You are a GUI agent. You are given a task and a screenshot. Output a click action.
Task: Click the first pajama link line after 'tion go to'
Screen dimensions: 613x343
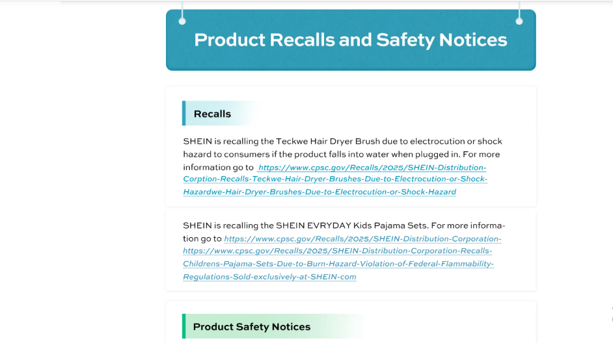tap(363, 238)
